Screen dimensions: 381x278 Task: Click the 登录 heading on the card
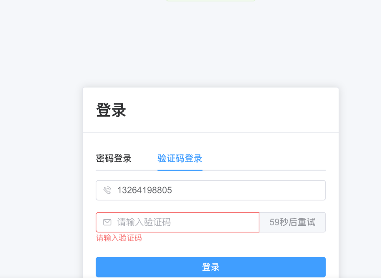(110, 111)
